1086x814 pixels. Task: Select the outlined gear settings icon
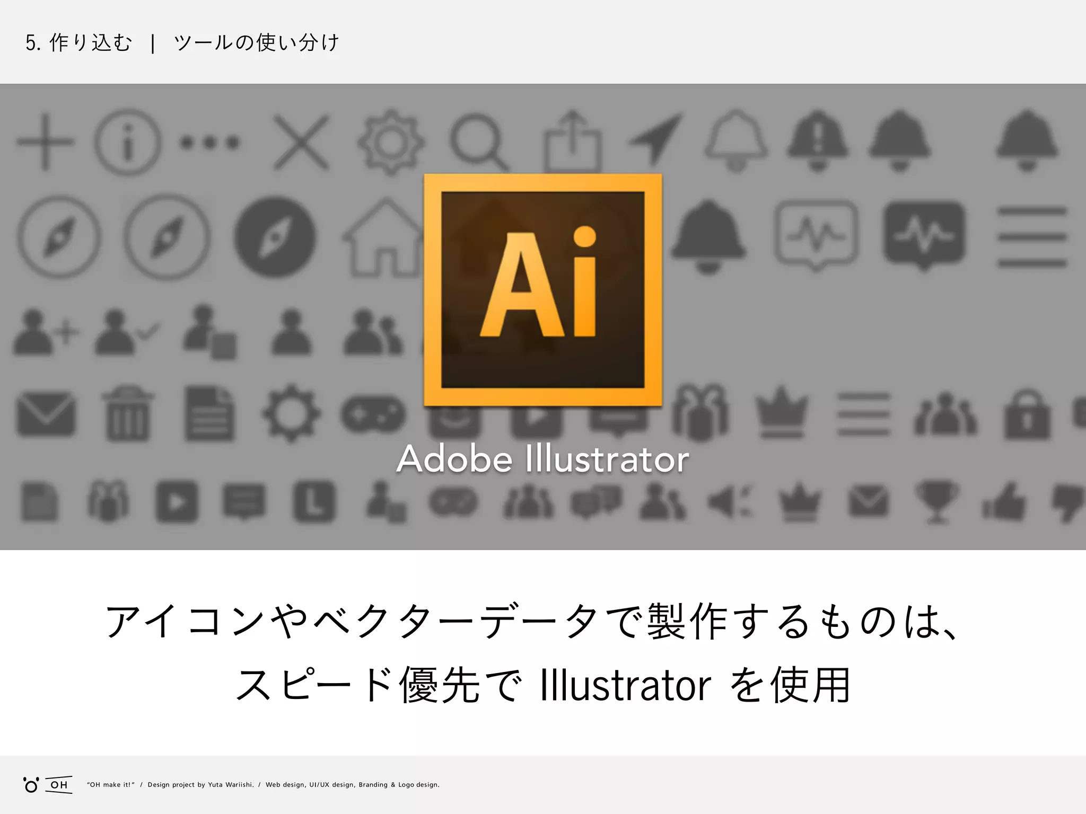pos(391,142)
